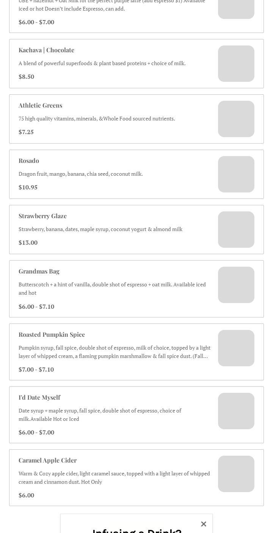Open I'd Date Myself drink title
The width and height of the screenshot is (273, 533).
tap(39, 397)
